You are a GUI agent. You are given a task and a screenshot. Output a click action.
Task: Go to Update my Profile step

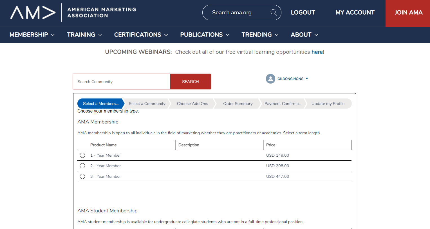(328, 104)
